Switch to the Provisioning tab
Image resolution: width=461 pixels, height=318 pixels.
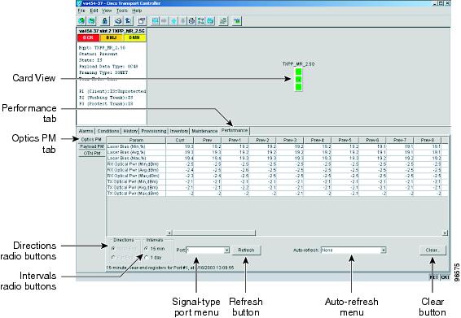(154, 131)
